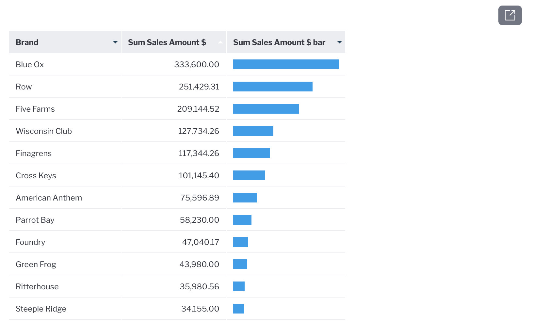
Task: Select the Cross Keys brand cell
Action: point(65,175)
